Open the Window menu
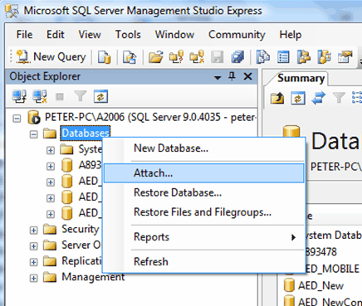Image resolution: width=362 pixels, height=306 pixels. [x=174, y=35]
